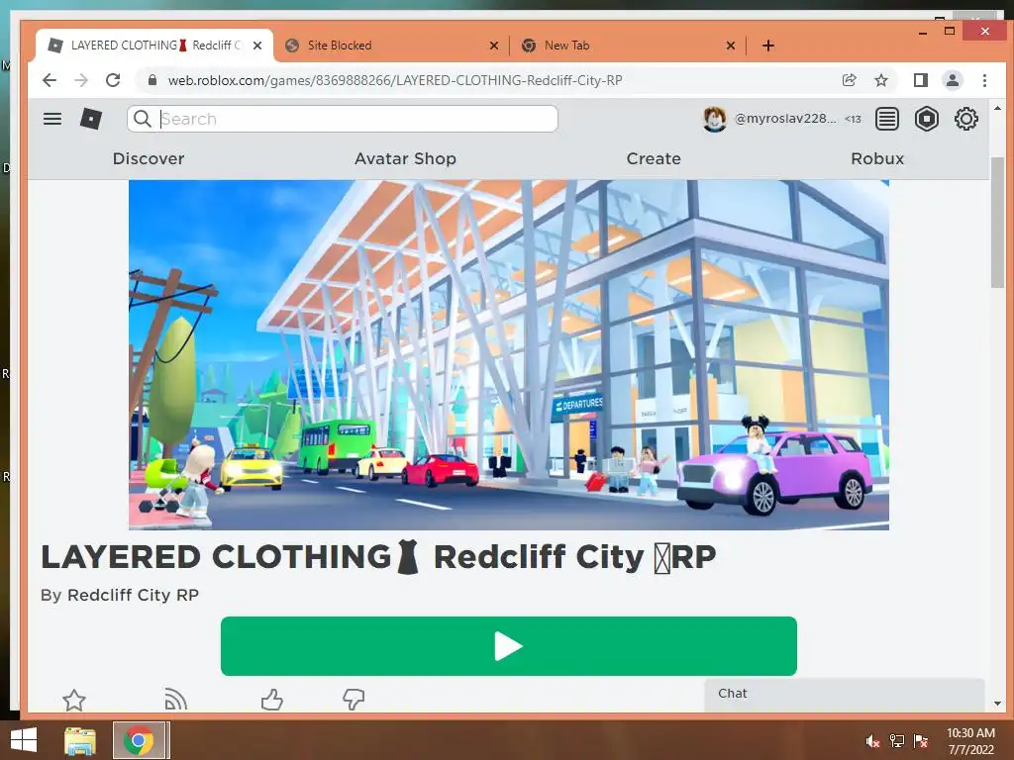
Task: Close the LAYERED CLOTHING tab
Action: (257, 46)
